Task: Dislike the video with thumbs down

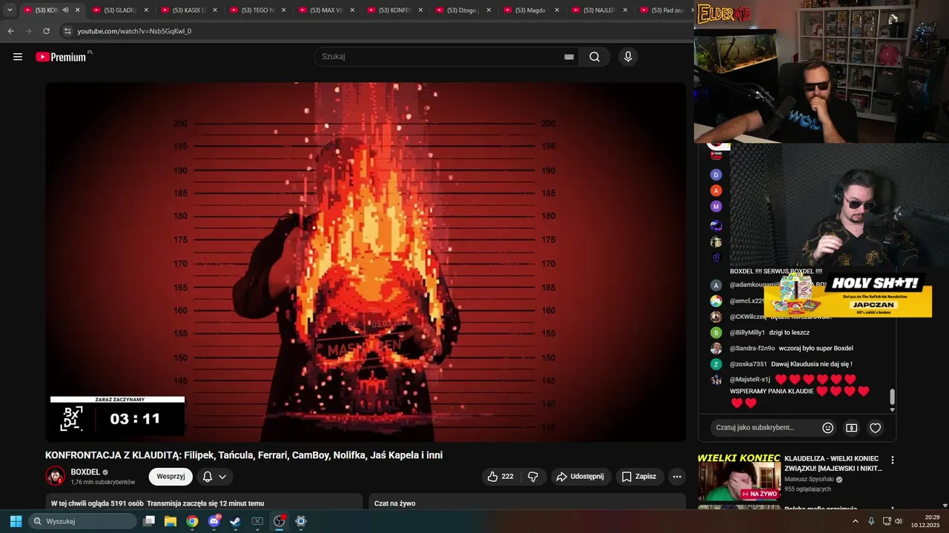Action: tap(533, 477)
